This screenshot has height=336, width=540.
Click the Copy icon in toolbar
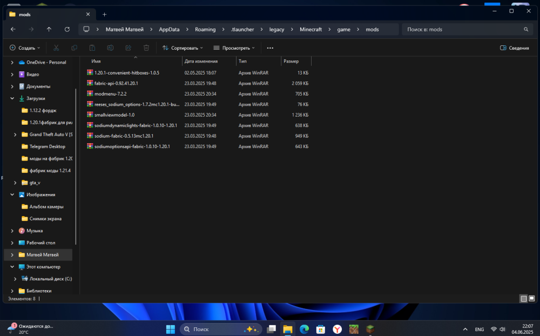74,48
